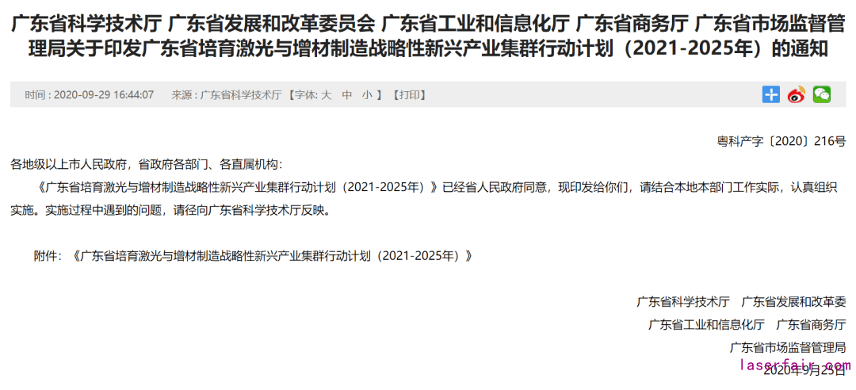Set font size to 大 (large)
The height and width of the screenshot is (390, 856).
pos(326,95)
